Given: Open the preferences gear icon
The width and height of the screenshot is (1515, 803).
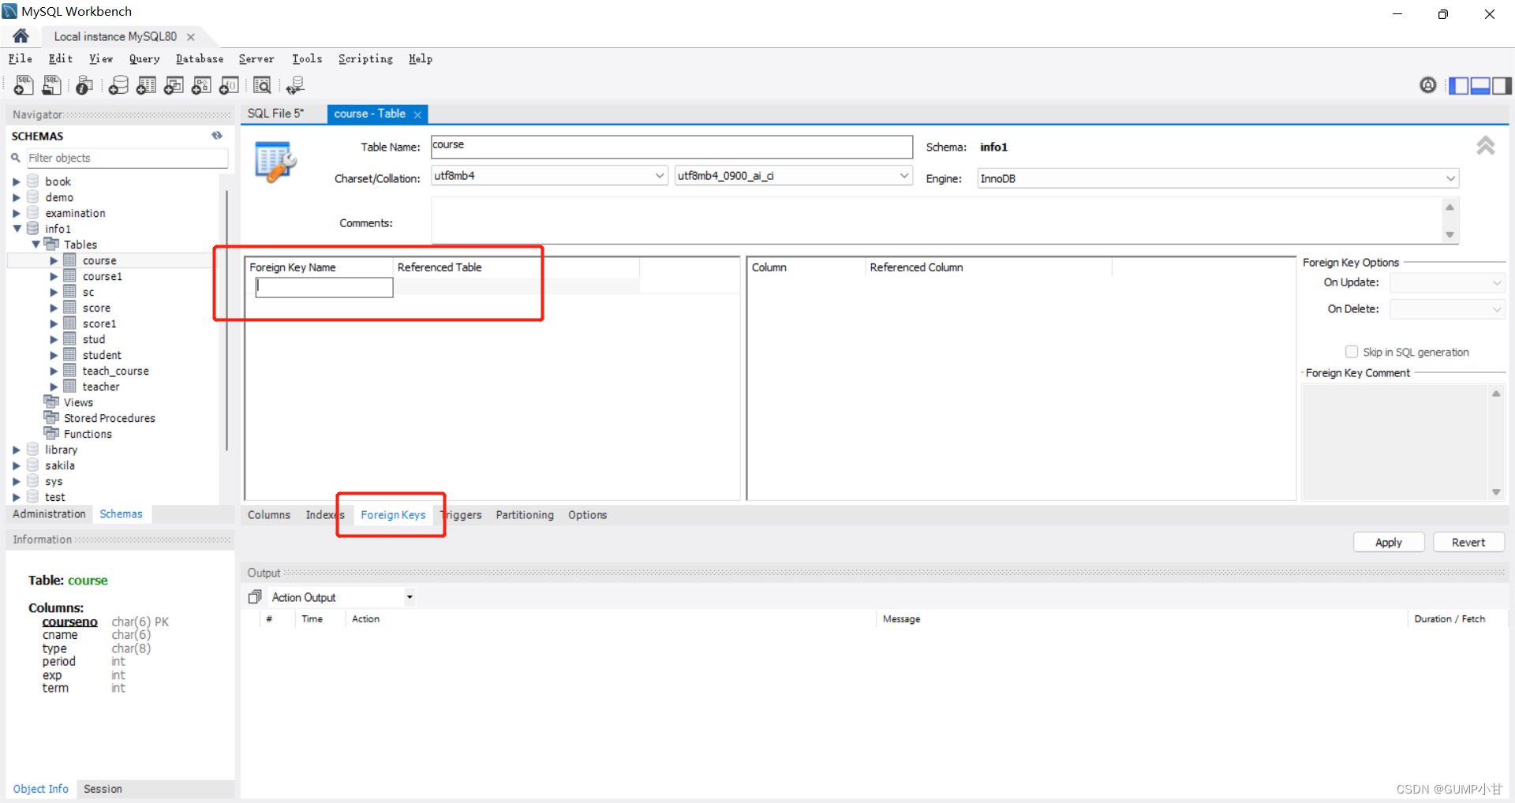Looking at the screenshot, I should point(1428,85).
